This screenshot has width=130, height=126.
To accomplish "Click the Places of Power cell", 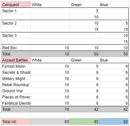I will [16, 97].
